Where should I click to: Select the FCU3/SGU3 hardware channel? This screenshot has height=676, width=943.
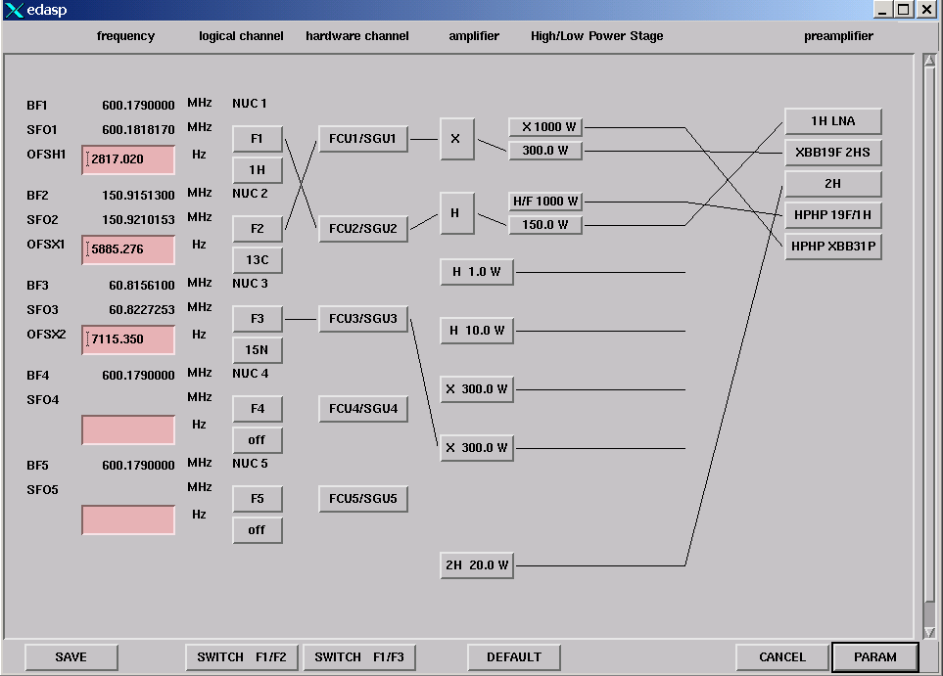tap(362, 319)
